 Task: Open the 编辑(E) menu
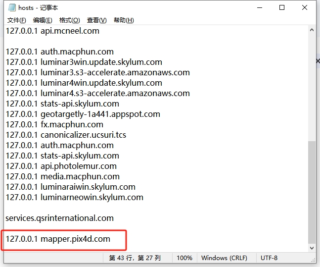(x=43, y=20)
